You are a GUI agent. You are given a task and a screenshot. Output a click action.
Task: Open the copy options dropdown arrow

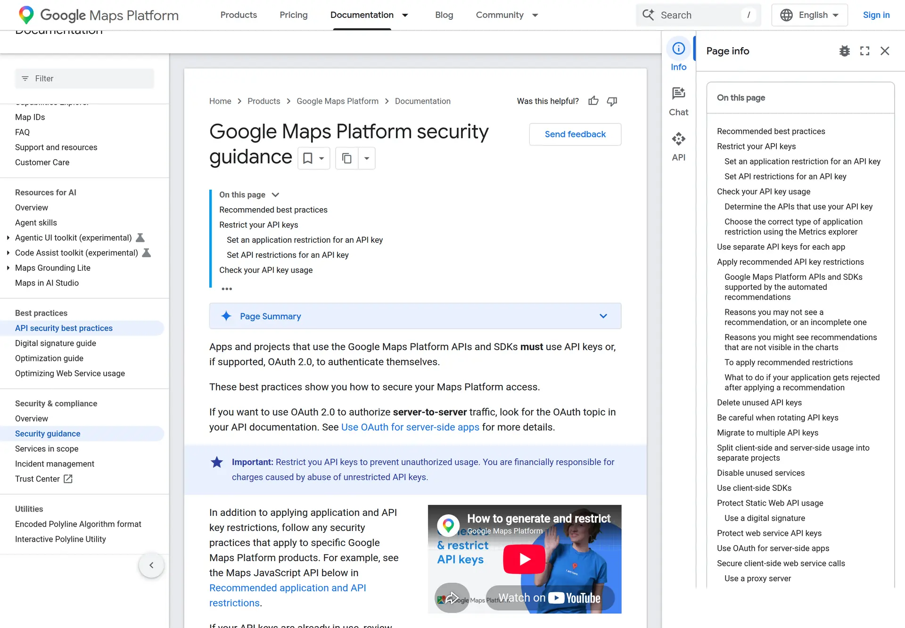pyautogui.click(x=367, y=158)
